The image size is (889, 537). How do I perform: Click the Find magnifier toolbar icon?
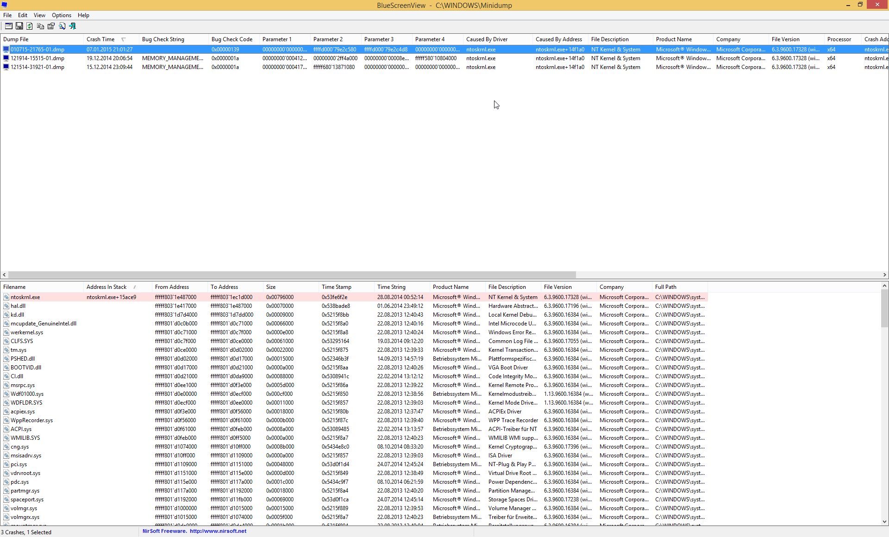click(62, 26)
